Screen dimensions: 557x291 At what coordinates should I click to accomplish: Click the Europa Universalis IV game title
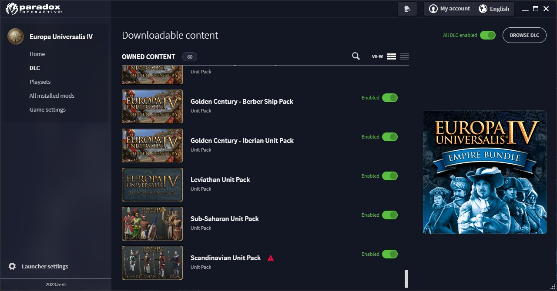[61, 37]
